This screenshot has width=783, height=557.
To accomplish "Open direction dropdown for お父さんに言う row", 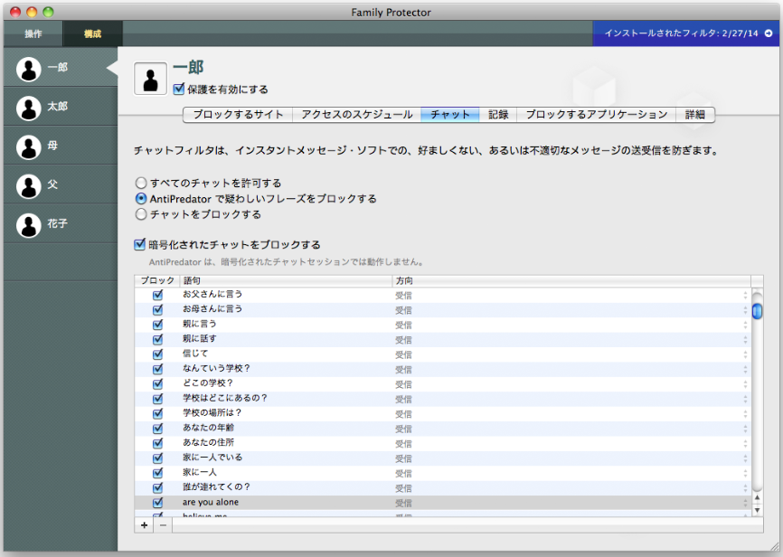I will pos(745,296).
